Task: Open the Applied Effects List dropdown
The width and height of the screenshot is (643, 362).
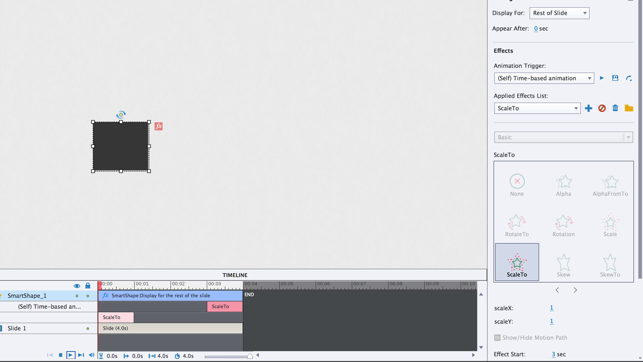Action: (537, 108)
